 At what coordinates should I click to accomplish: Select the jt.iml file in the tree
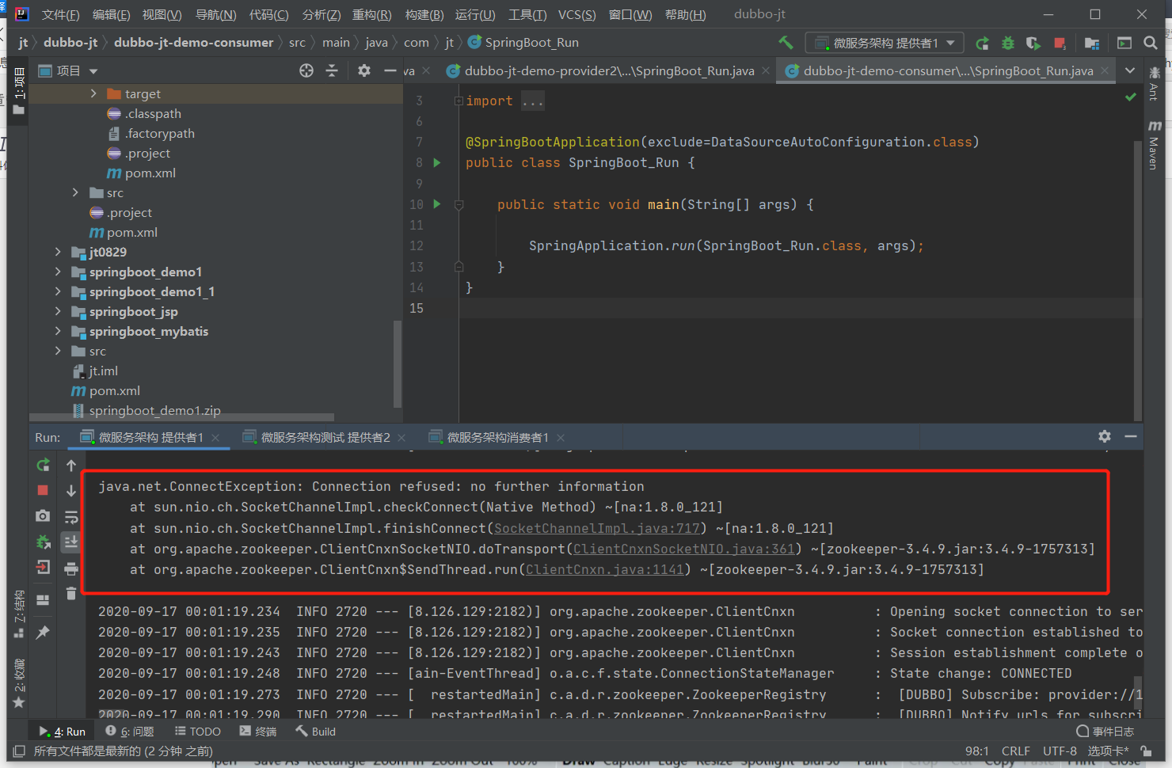103,371
